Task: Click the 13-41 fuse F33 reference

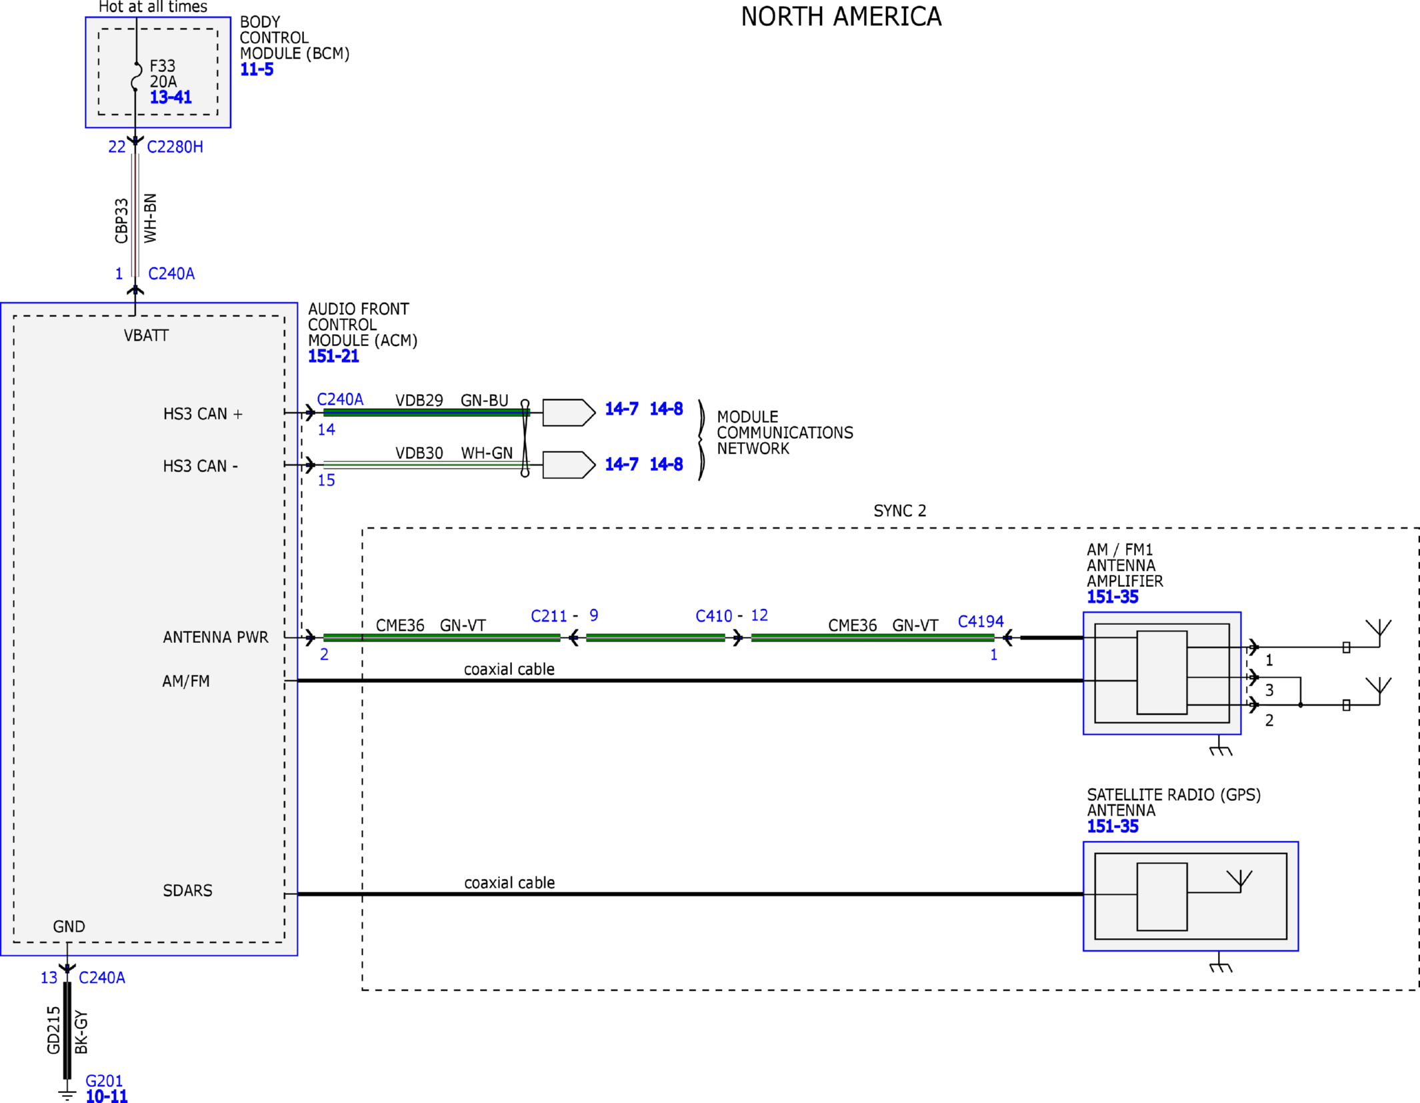Action: (171, 97)
